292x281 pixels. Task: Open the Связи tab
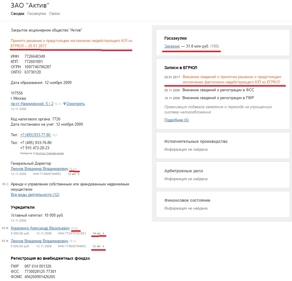(x=54, y=13)
